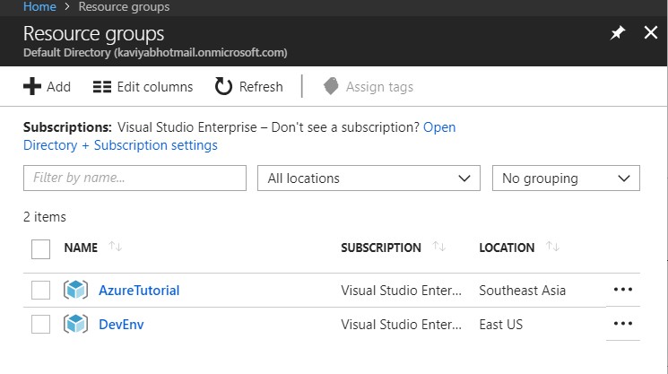Click the Add plus icon

click(32, 86)
